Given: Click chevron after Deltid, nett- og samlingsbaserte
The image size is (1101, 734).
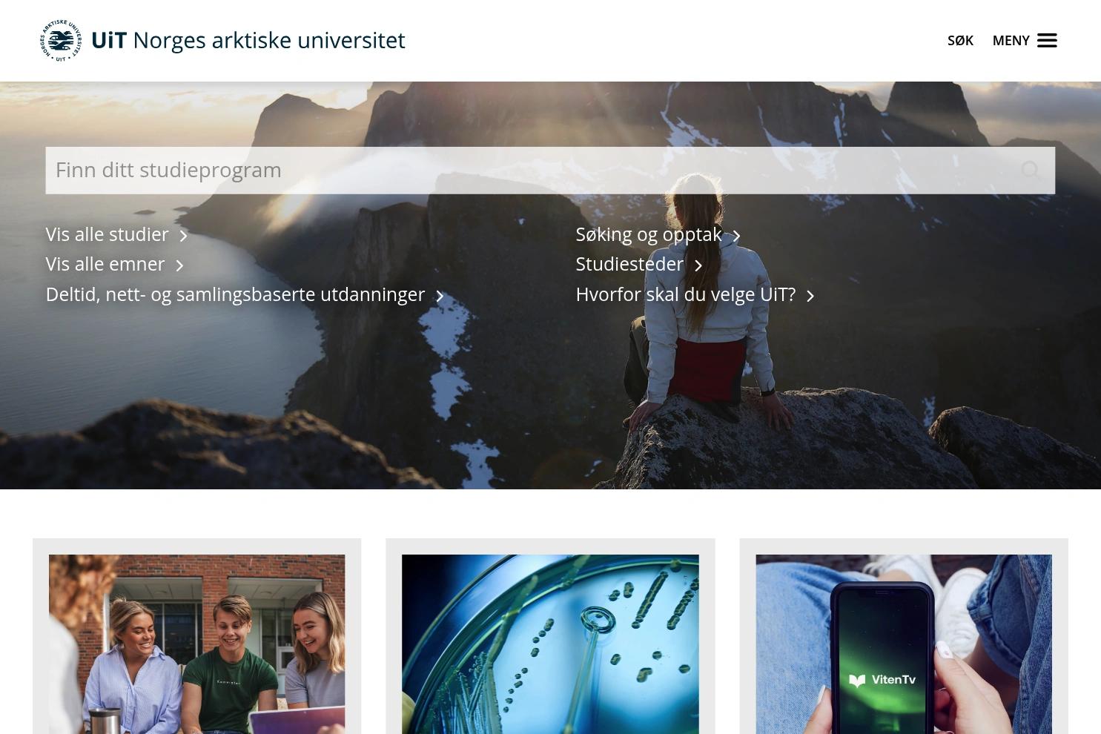Looking at the screenshot, I should [x=440, y=296].
